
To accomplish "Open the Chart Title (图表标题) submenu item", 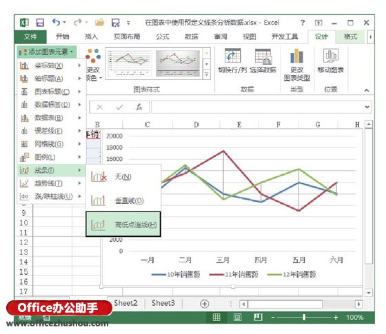I will point(51,92).
